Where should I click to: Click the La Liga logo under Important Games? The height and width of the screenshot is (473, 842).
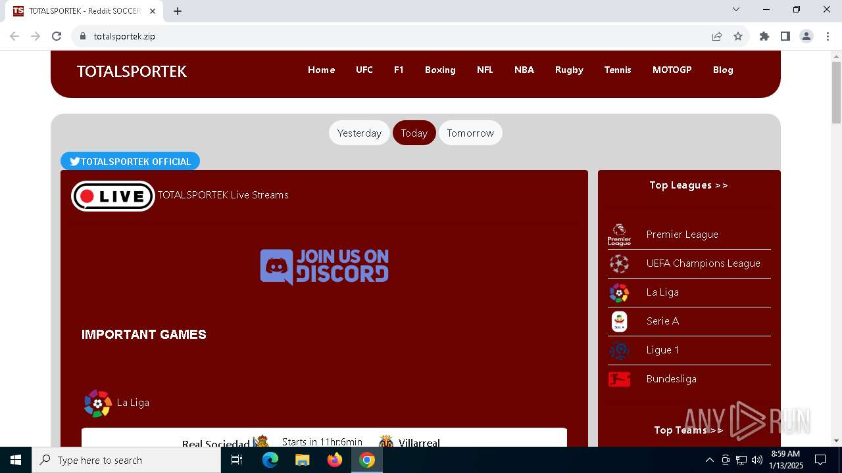pyautogui.click(x=98, y=403)
